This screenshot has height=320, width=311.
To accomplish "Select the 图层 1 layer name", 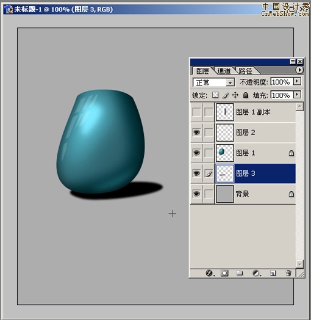I will point(245,153).
